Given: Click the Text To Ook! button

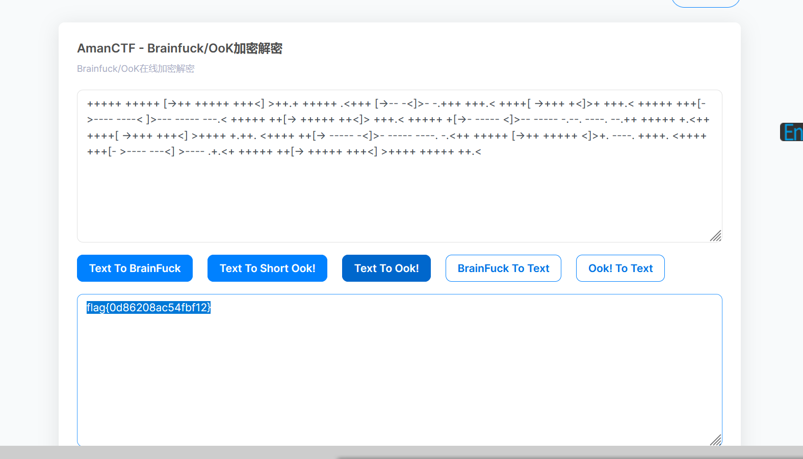Looking at the screenshot, I should click(x=386, y=268).
